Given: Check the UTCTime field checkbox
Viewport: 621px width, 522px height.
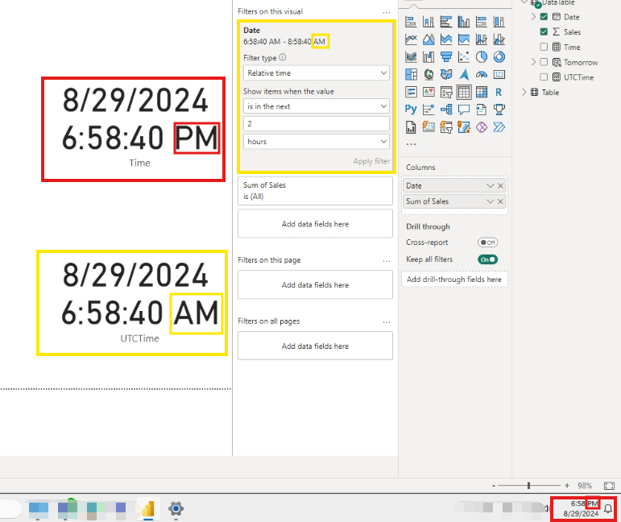Looking at the screenshot, I should [x=544, y=77].
